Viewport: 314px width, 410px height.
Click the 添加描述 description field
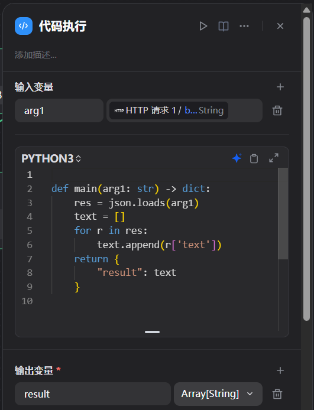35,55
